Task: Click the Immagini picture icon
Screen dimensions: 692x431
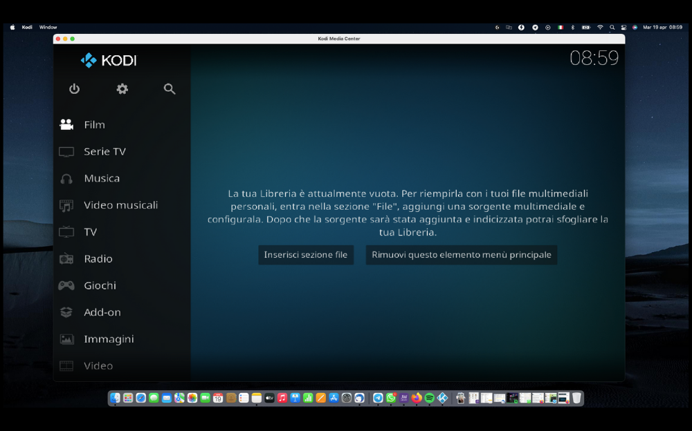Action: point(66,339)
